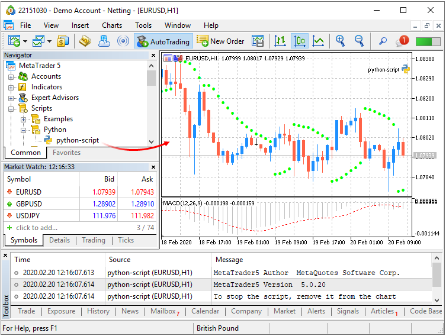The height and width of the screenshot is (336, 446).
Task: Collapse the Scripts tree node
Action: [x=11, y=109]
